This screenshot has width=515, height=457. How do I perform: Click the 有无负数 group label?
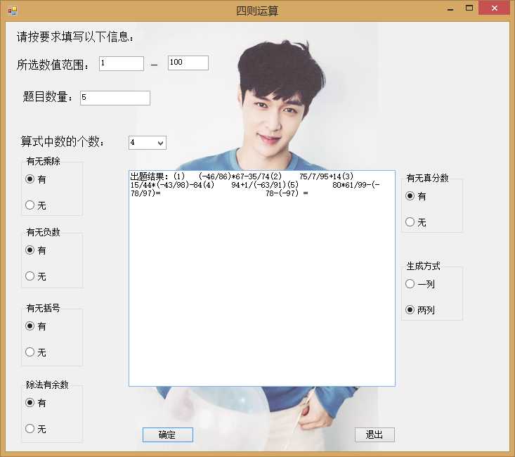click(43, 232)
